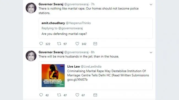Expand options chevron on the 7h tweet

[x=151, y=5]
